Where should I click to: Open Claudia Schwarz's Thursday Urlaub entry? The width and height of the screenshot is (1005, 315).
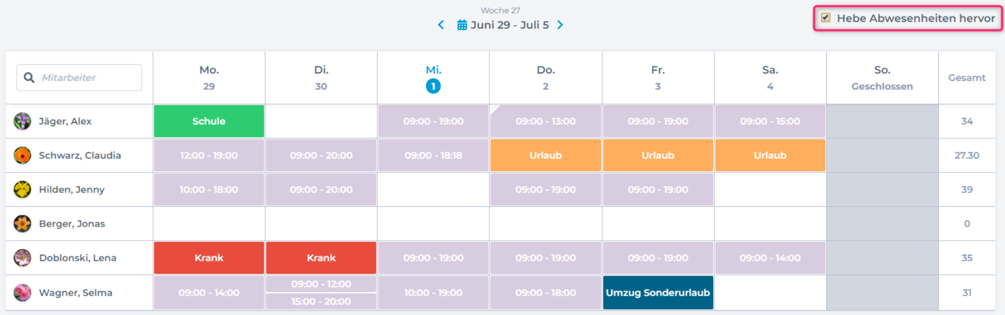tap(545, 155)
